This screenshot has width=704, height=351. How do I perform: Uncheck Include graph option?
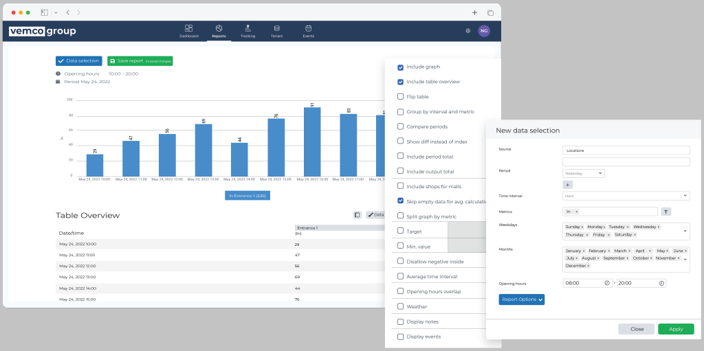pyautogui.click(x=401, y=67)
